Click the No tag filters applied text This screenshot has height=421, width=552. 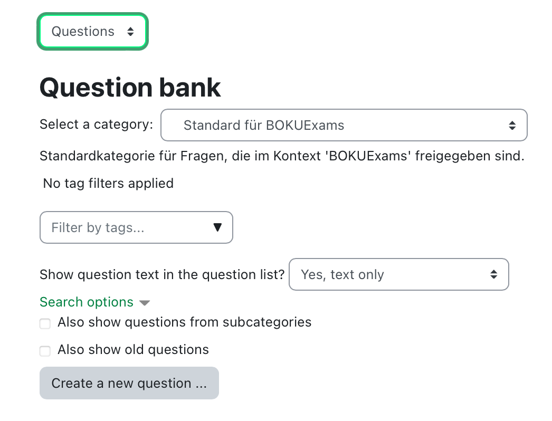(x=108, y=184)
